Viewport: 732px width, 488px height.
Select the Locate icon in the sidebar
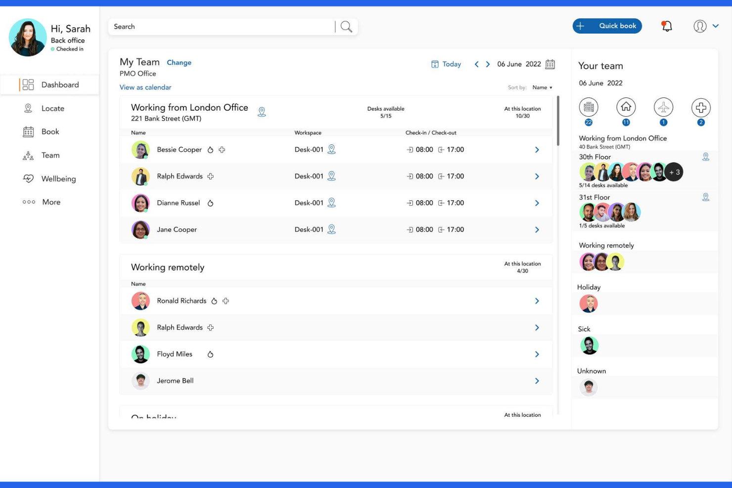[29, 108]
